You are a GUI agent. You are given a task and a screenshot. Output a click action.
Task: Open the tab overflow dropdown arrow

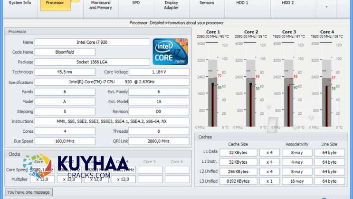(x=326, y=7)
